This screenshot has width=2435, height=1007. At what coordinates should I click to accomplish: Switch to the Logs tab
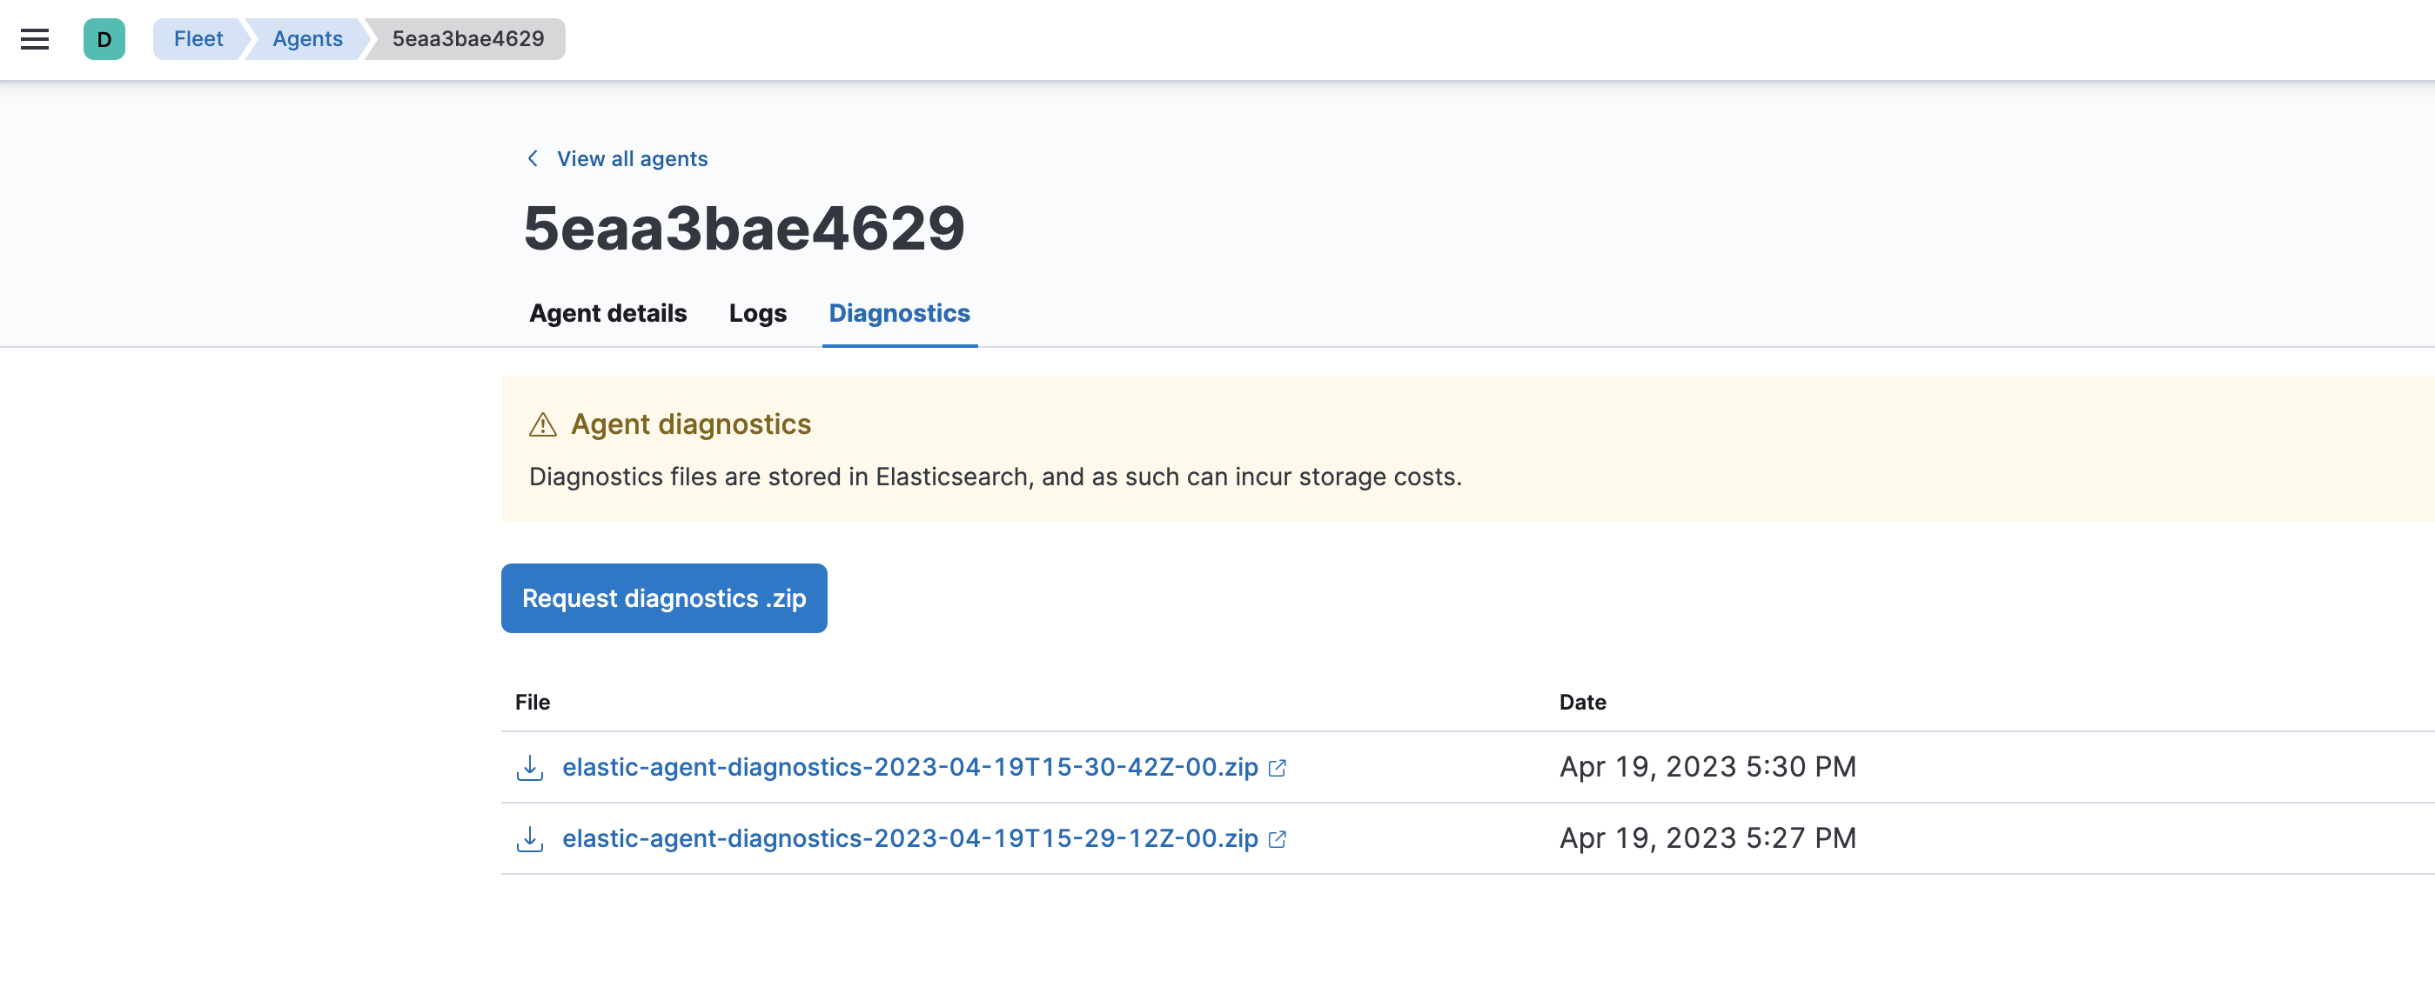pyautogui.click(x=757, y=313)
